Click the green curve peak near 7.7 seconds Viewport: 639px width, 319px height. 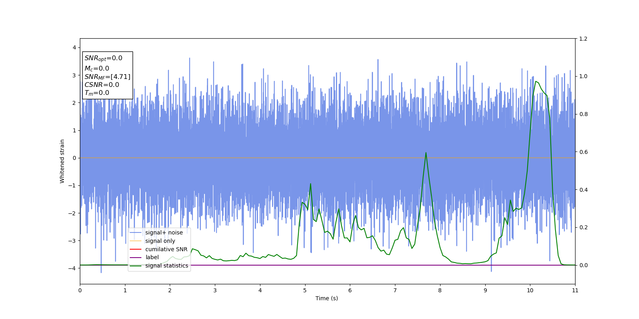coord(426,152)
